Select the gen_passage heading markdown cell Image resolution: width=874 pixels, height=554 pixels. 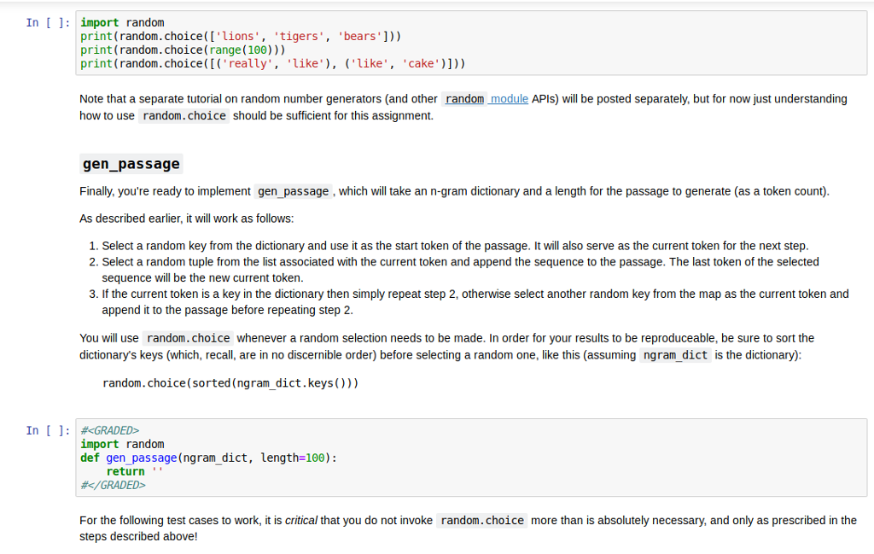[131, 163]
